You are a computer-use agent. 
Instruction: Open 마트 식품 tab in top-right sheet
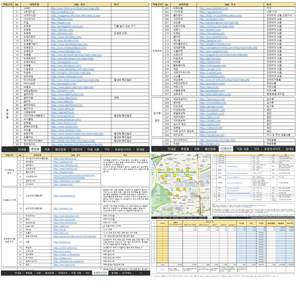click(242, 148)
